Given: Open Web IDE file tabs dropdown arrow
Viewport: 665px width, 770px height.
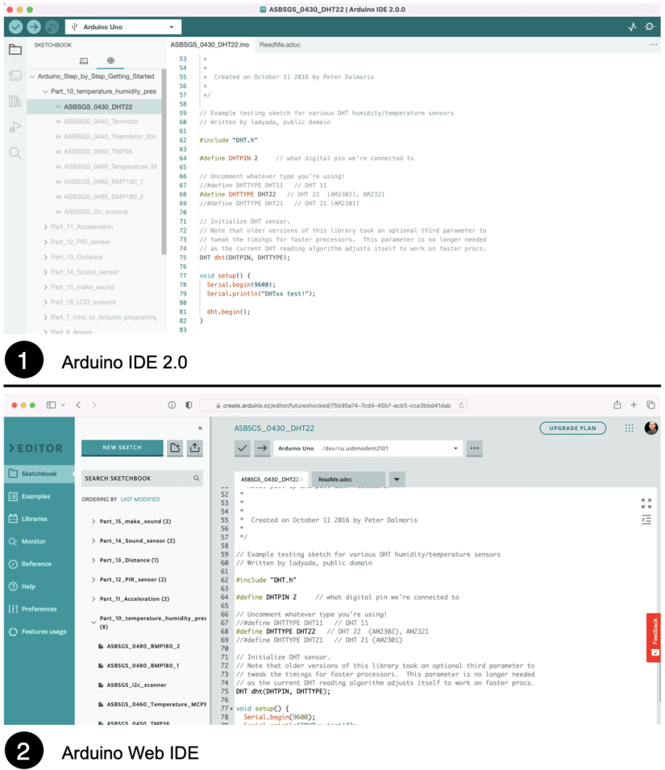Looking at the screenshot, I should (397, 479).
